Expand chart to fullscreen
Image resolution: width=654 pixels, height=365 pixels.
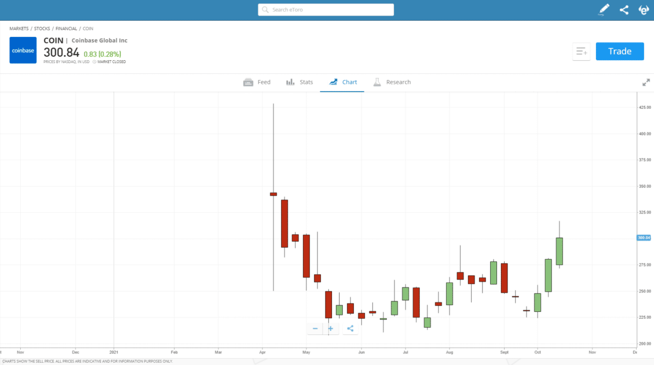tap(646, 82)
